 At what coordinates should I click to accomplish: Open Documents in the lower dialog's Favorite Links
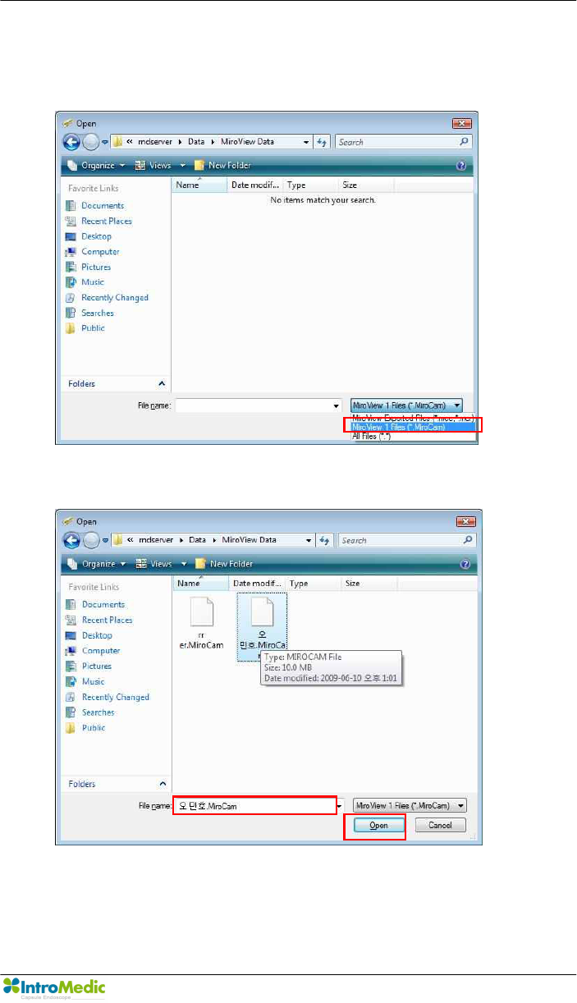tap(103, 605)
